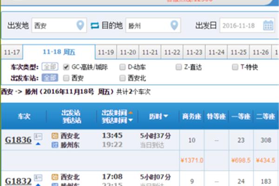Sort descending by arrival time white arrow
Screen dimensions: 279x186
pyautogui.click(x=131, y=120)
